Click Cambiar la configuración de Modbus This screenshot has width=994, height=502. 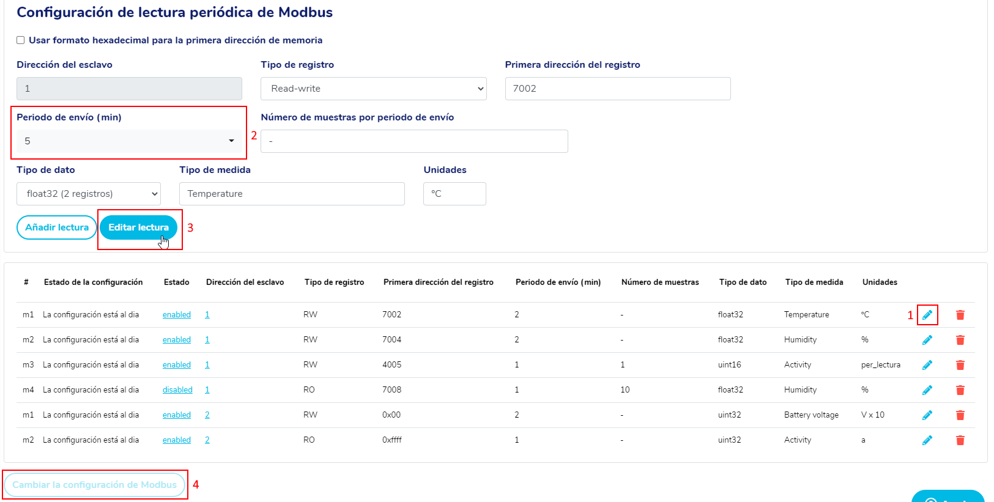point(94,485)
